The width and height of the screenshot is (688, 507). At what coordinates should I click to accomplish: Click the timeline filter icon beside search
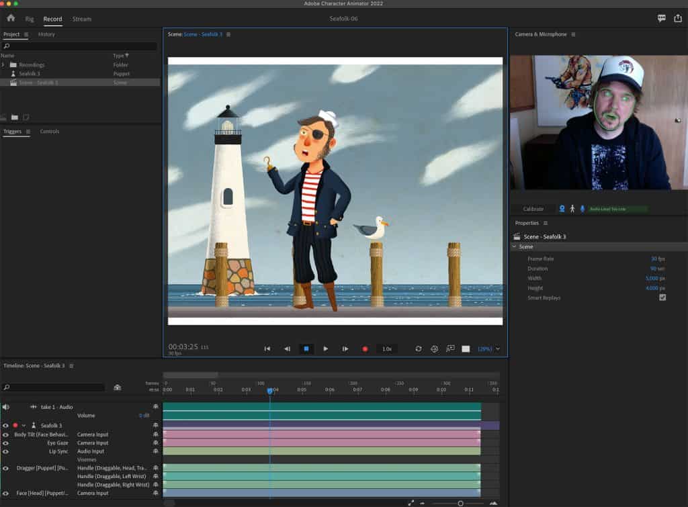coord(117,387)
